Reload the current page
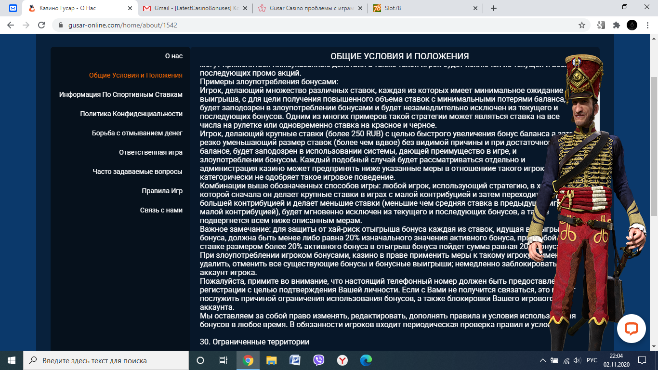Viewport: 658px width, 370px height. 41,25
